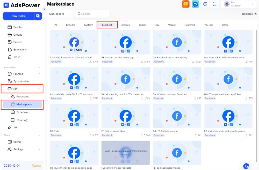Screen dimensions: 259x170
Task: Open the support chat headset icon
Action: coord(246,166)
